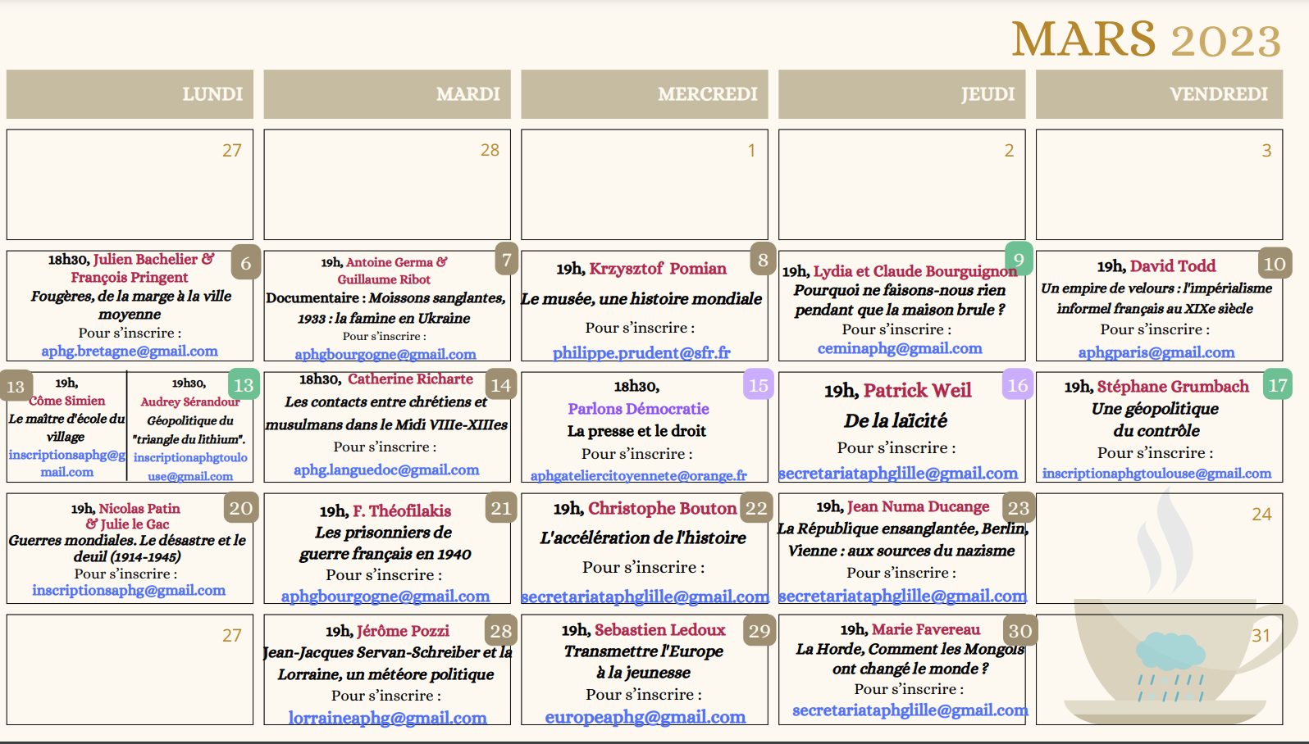Click the MARS 2023 title
Screen dimensions: 1309x744
(1145, 39)
